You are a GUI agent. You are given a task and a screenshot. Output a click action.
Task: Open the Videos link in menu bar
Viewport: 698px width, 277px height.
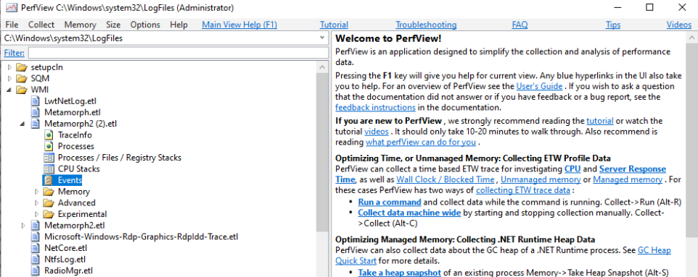[x=679, y=25]
